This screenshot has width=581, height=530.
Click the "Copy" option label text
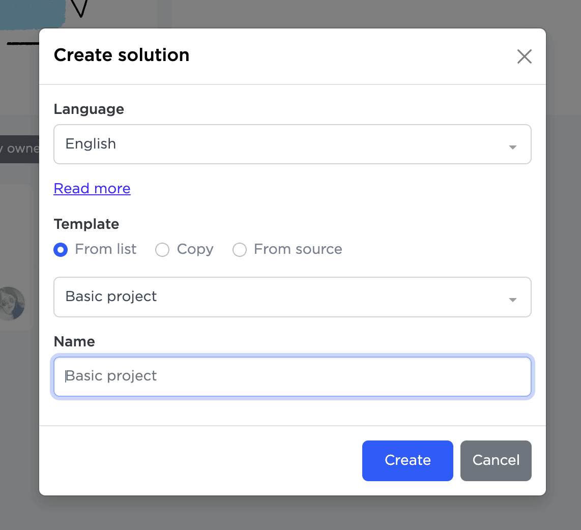coord(195,249)
